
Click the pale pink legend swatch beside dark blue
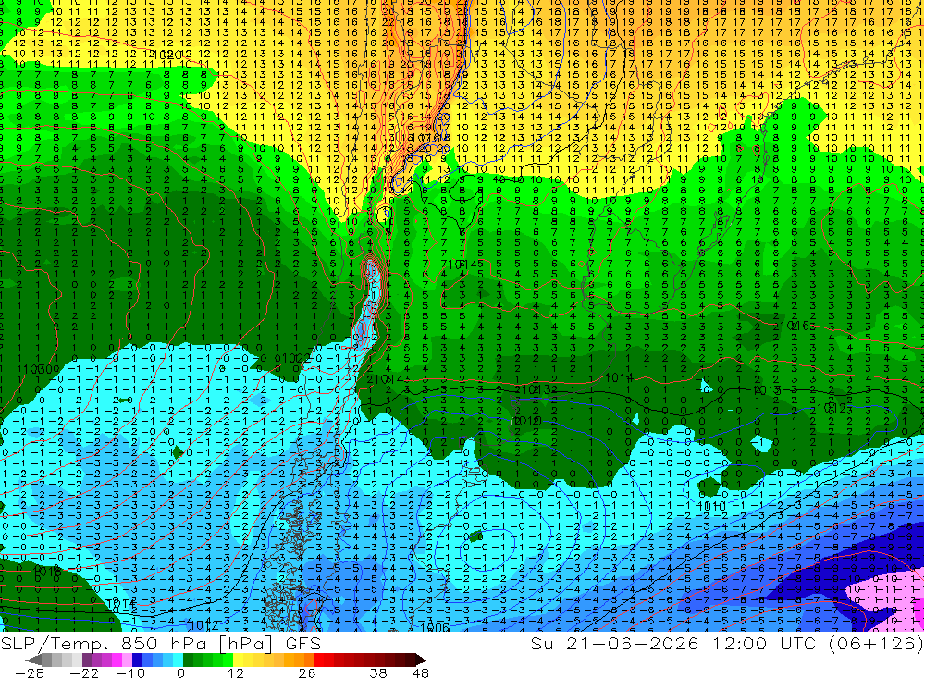[127, 660]
